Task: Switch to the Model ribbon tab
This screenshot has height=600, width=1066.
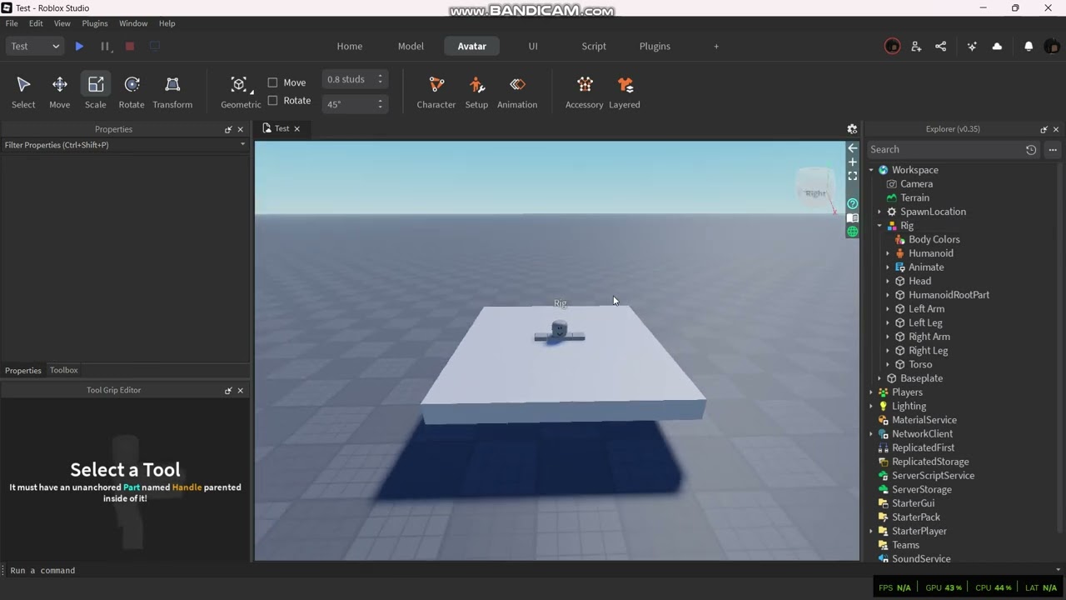Action: point(411,47)
